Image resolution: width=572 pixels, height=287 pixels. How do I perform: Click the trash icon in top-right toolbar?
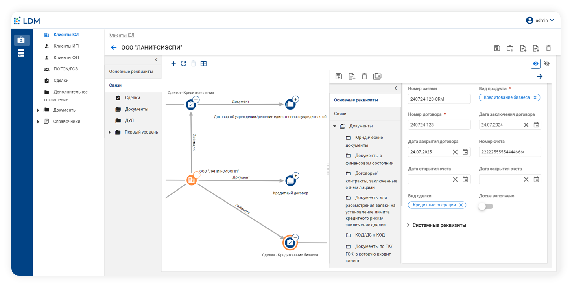(x=548, y=48)
